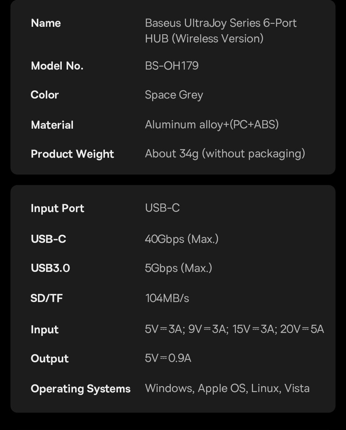Select the 5V 0.9A output value

(168, 358)
